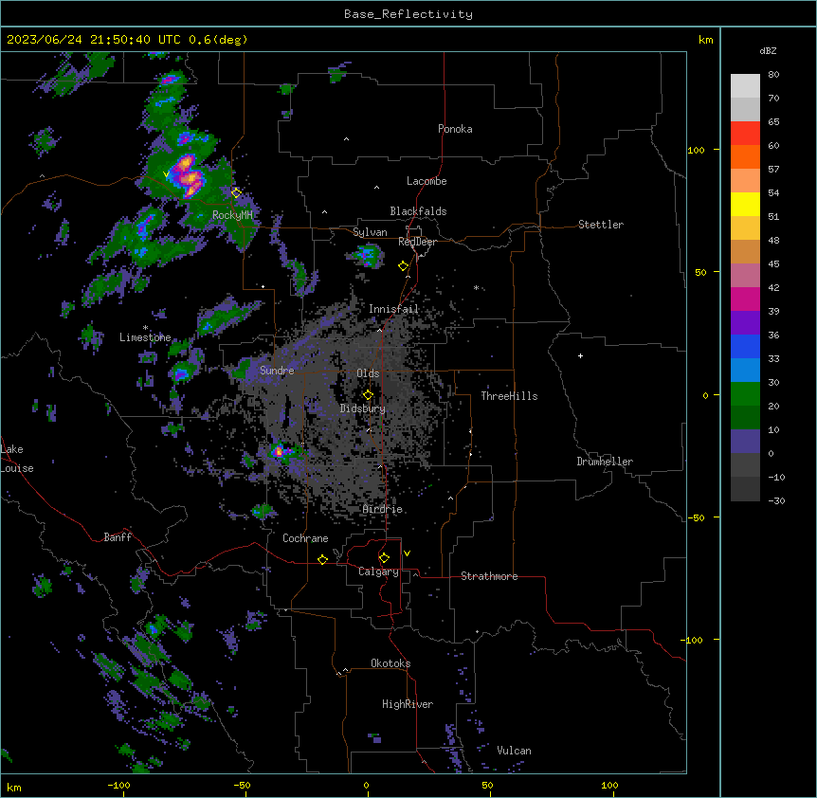Viewport: 817px width, 798px height.
Task: Click the Banff label
Action: click(118, 537)
